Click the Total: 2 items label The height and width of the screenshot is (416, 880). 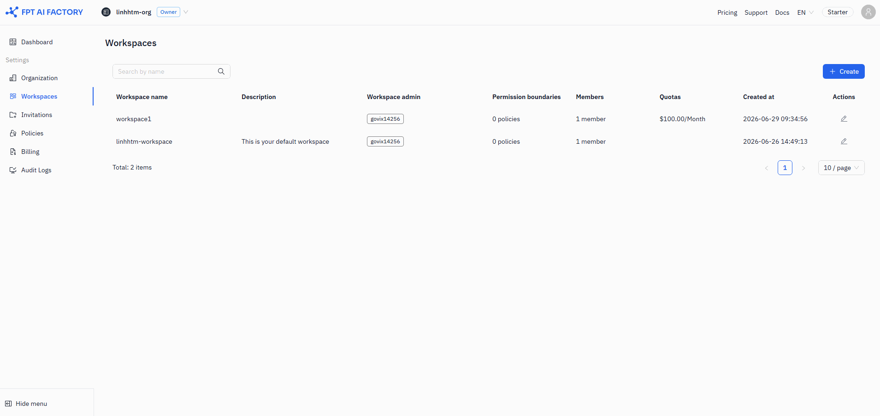[x=132, y=167]
